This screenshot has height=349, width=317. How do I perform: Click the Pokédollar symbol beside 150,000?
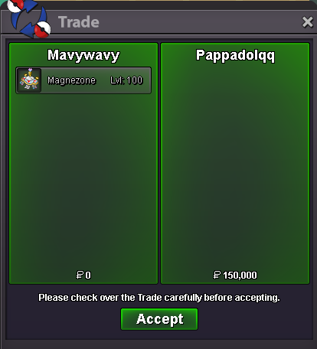click(x=217, y=275)
